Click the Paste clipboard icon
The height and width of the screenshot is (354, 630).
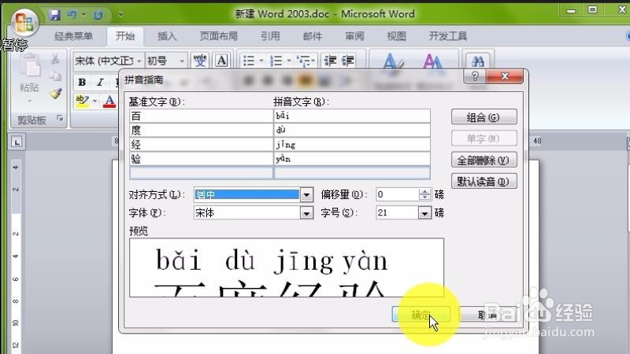click(30, 67)
